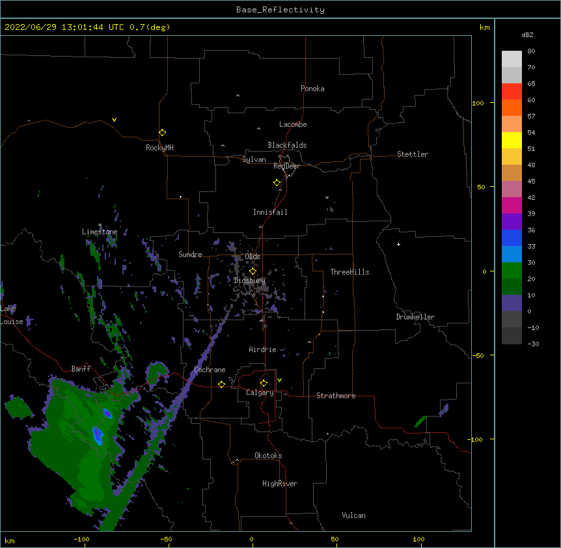Click the Base_Reflectivity title text

point(280,10)
